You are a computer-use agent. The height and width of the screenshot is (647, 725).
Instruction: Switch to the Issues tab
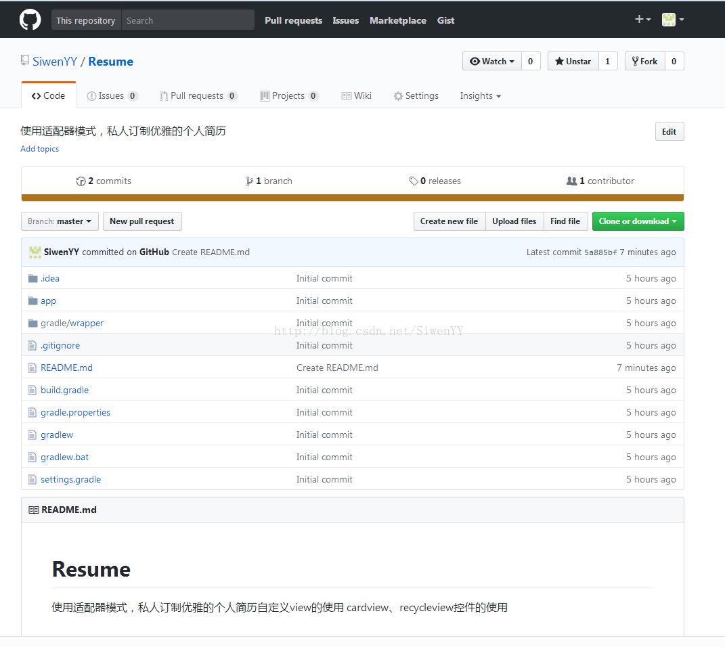112,95
